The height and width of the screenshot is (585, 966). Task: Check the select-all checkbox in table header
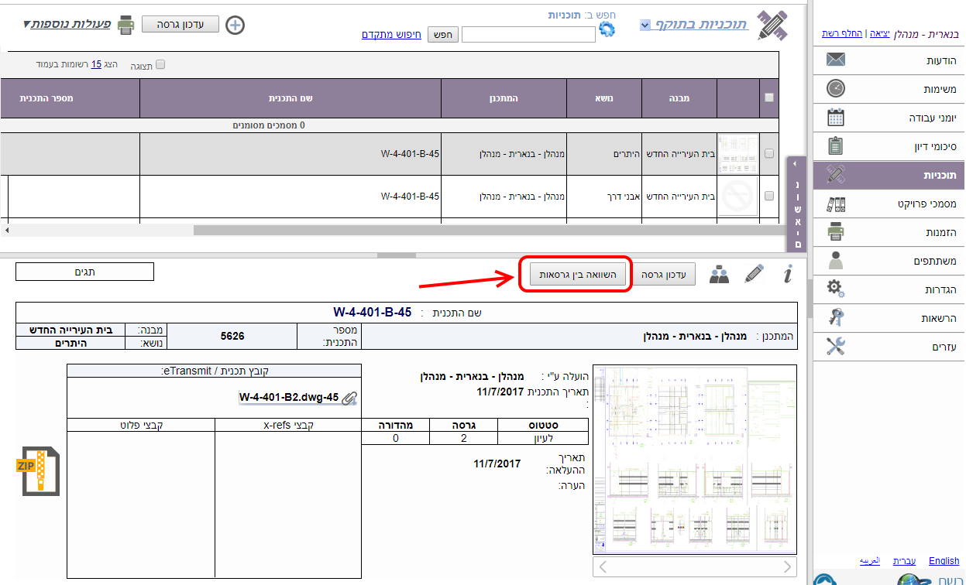[768, 97]
